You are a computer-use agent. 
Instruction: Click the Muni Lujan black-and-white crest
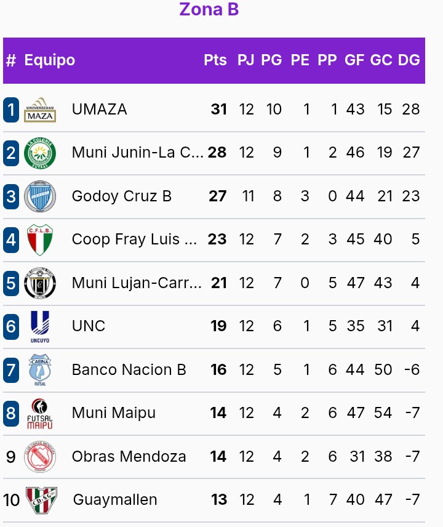40,283
